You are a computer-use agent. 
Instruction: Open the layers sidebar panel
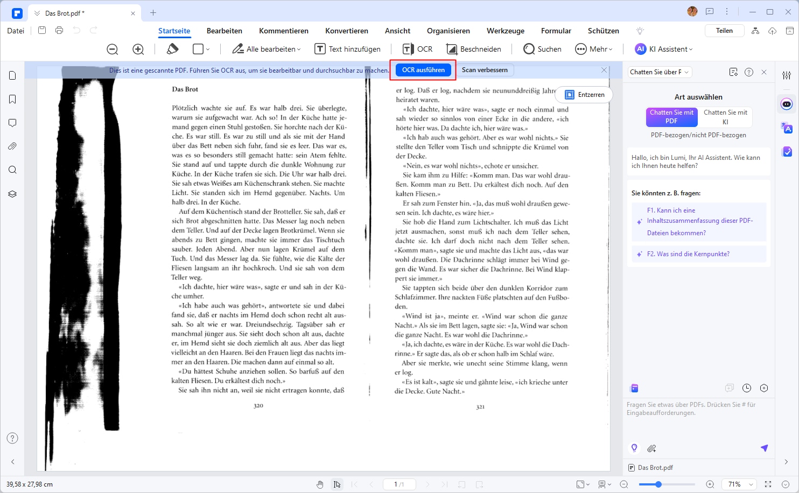click(12, 194)
